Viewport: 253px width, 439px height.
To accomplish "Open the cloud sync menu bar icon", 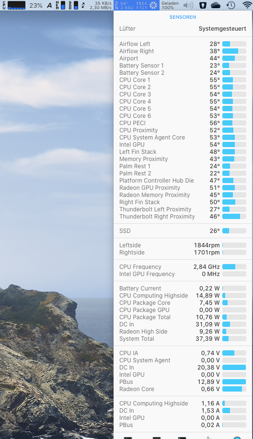I will pos(216,5).
